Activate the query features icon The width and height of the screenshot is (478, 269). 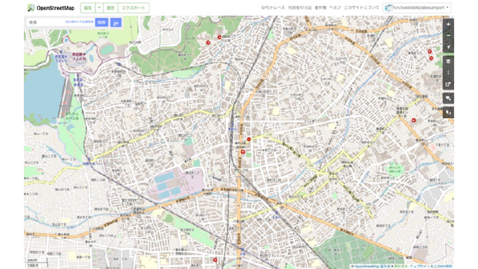tap(448, 113)
